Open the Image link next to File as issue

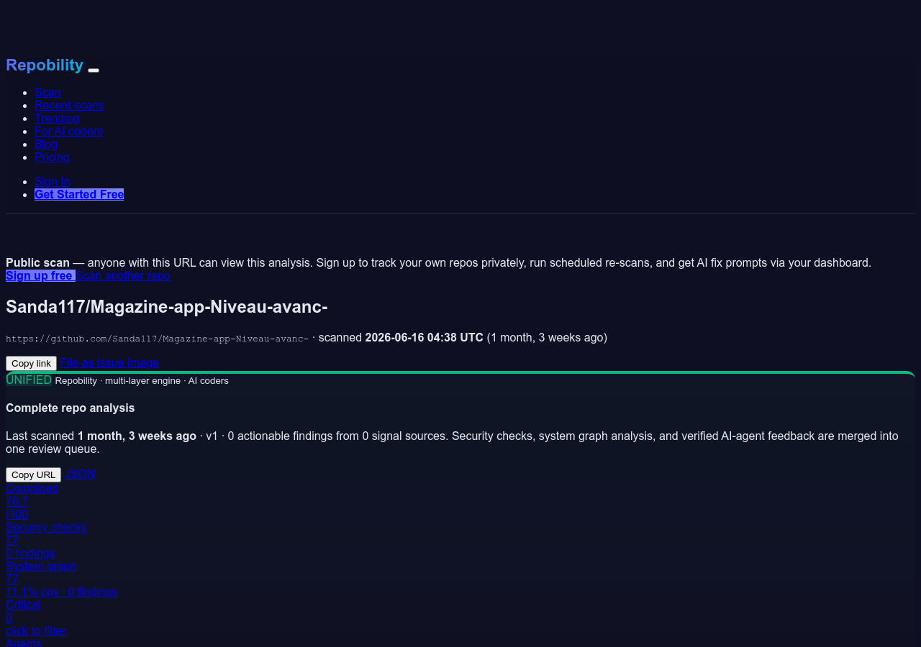click(x=143, y=362)
